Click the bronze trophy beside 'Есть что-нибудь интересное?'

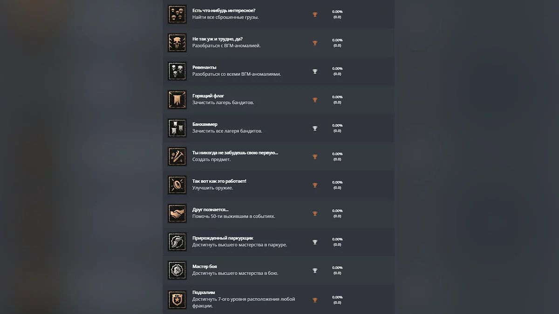[315, 14]
